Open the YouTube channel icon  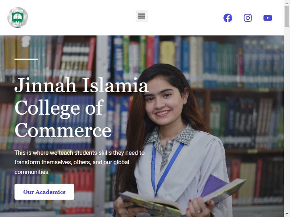[268, 18]
